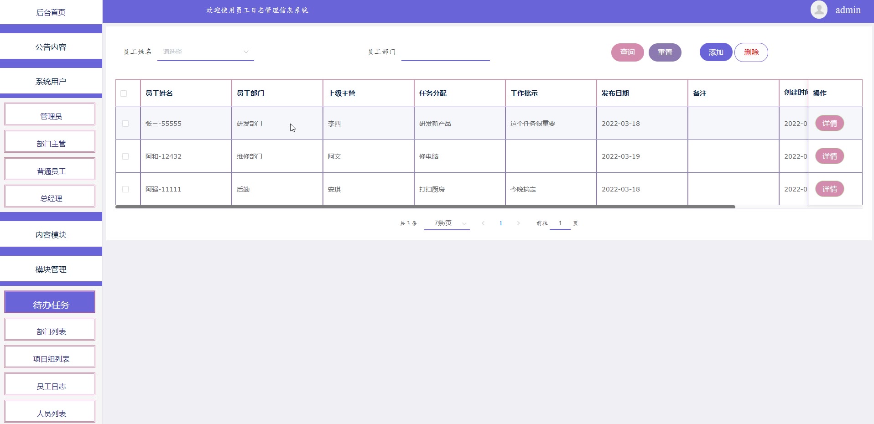
Task: Click the admin username text
Action: 848,10
